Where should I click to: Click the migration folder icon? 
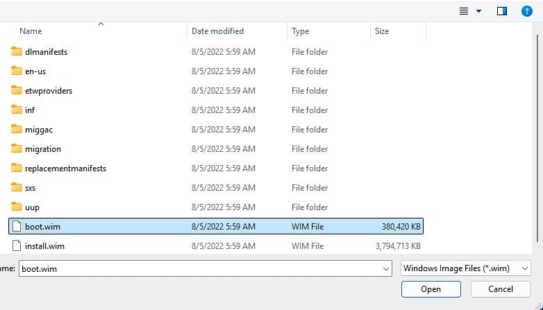(17, 149)
